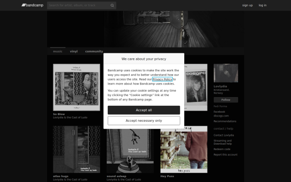Screen dimensions: 291x182
Task: Open the Hey Puss title link
Action: pos(167,176)
